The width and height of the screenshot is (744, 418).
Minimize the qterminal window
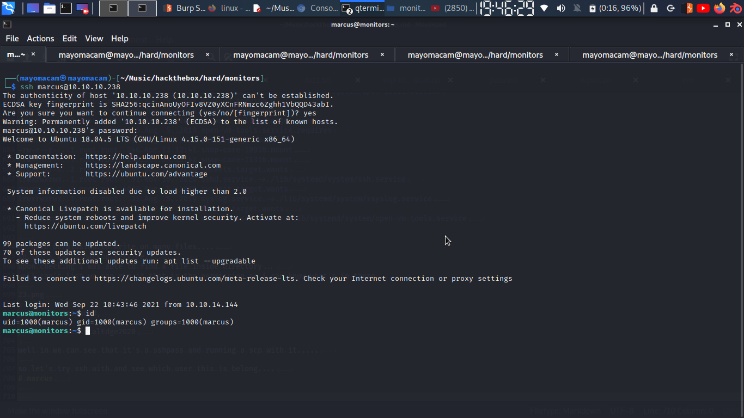pos(716,24)
